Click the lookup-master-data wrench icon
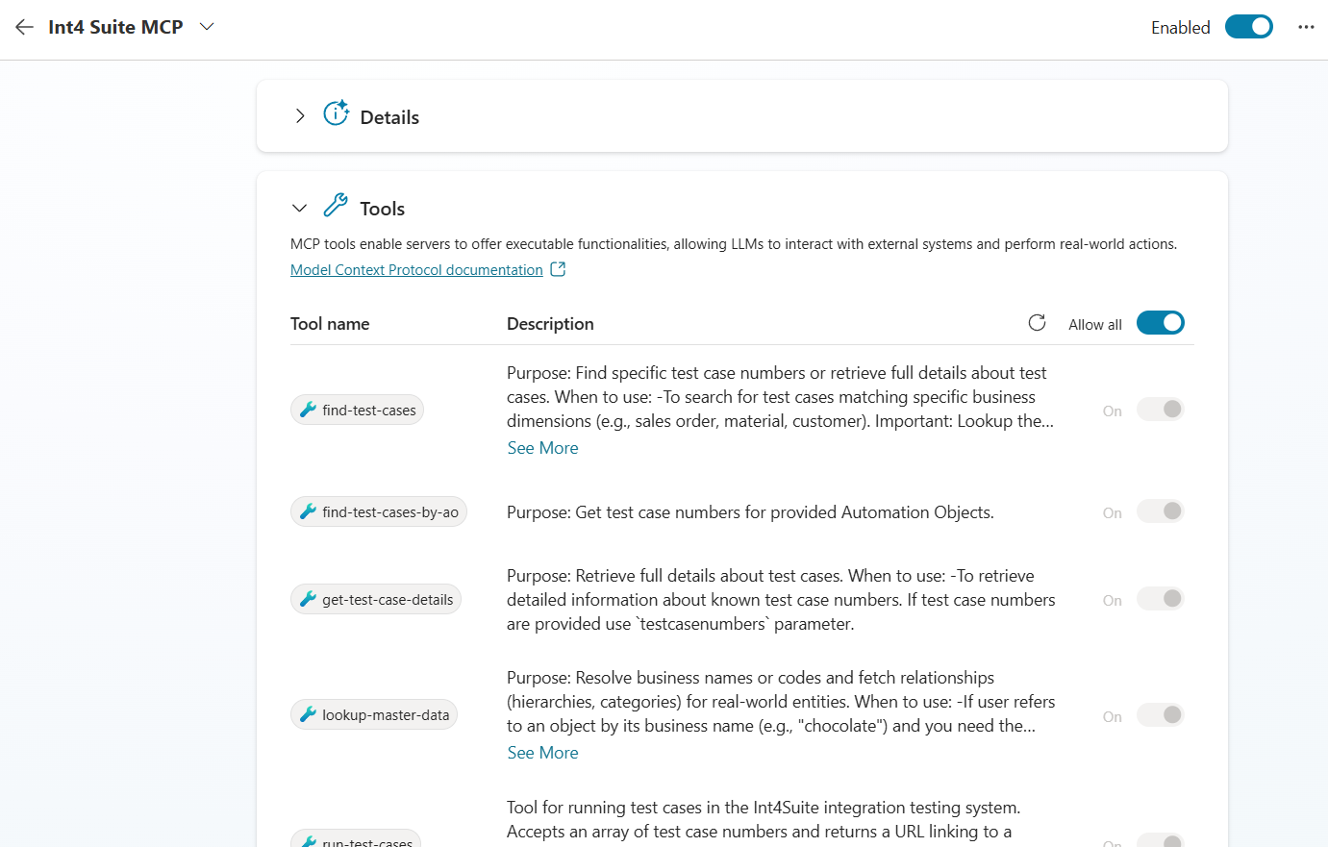 [308, 714]
